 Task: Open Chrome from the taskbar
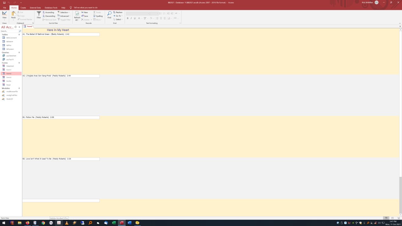coord(43,223)
